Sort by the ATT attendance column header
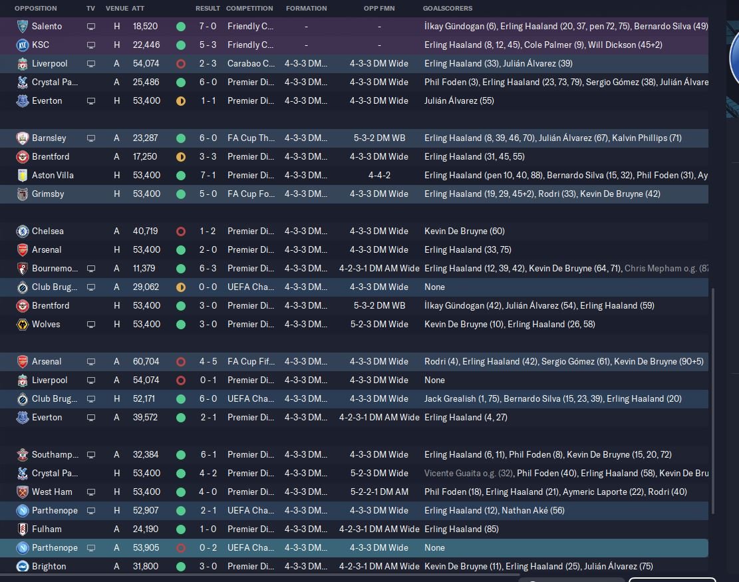Viewport: 739px width, 582px height. click(138, 9)
